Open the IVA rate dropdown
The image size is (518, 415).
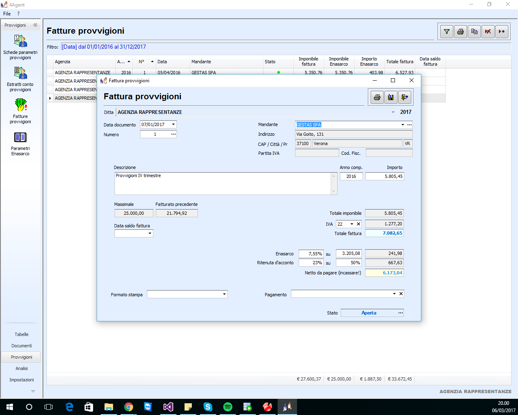pos(352,224)
